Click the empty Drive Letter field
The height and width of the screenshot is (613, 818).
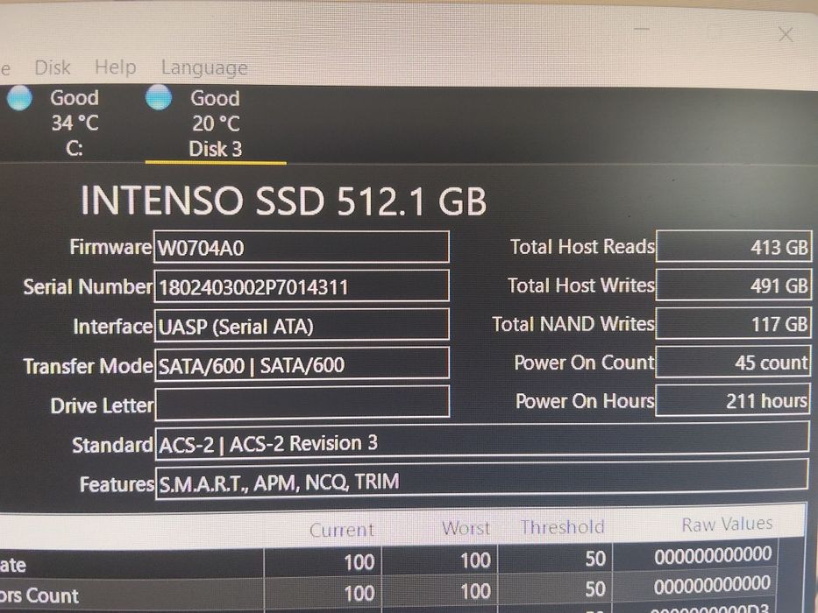(302, 403)
